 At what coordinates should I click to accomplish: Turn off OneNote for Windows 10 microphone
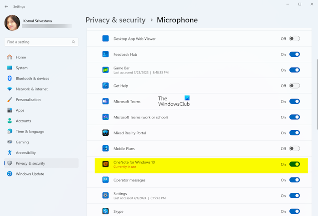coord(294,164)
